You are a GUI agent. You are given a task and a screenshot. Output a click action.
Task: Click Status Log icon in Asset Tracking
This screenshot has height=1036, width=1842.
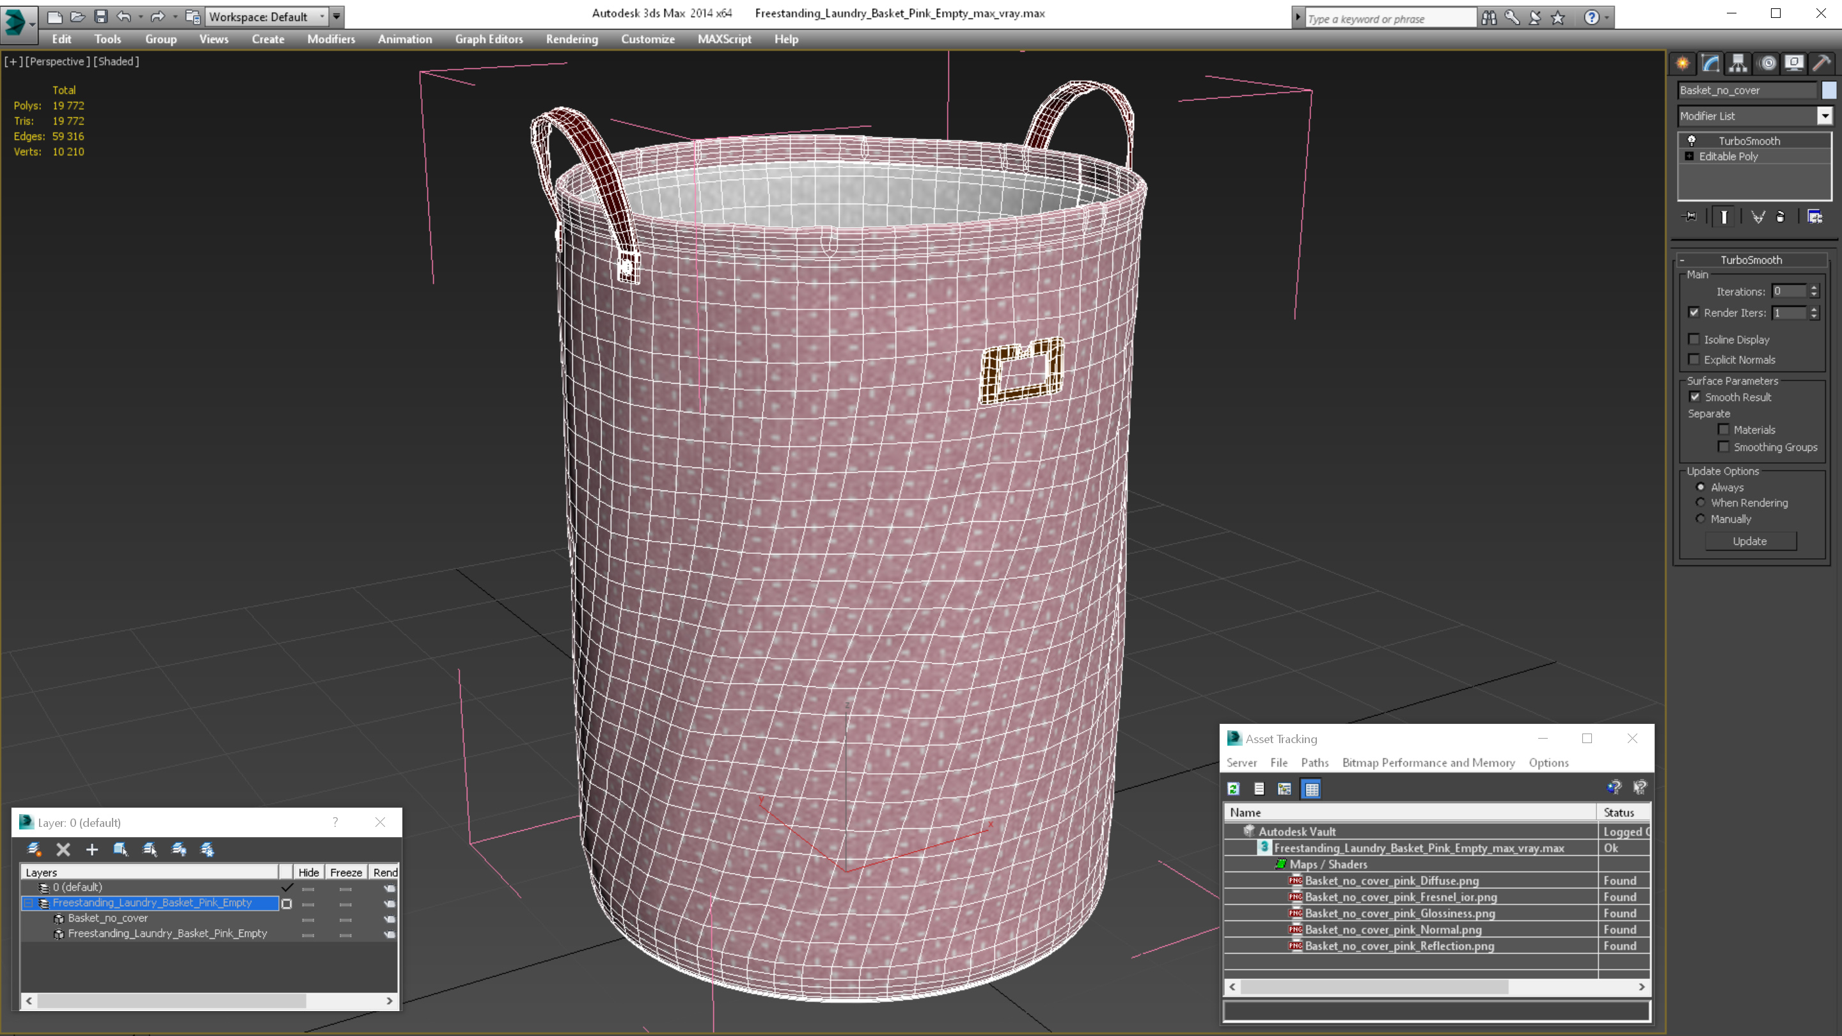[1259, 789]
